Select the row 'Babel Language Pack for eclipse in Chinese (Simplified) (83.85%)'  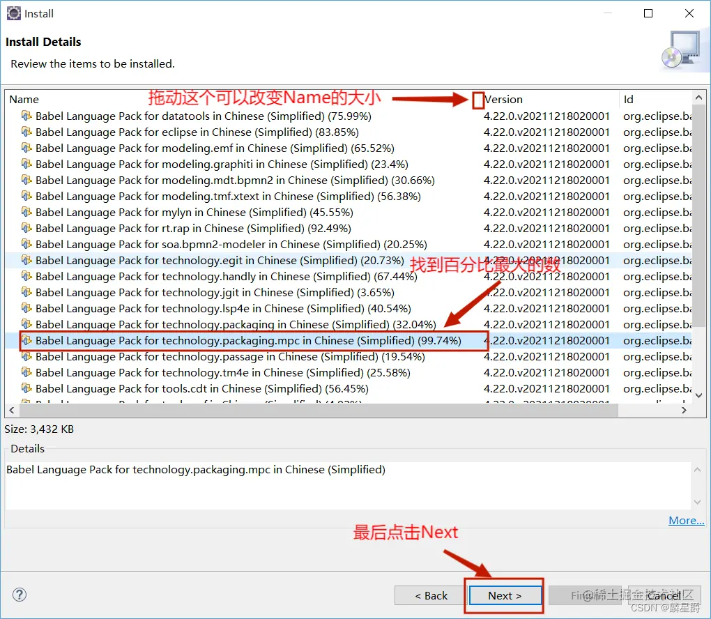[349, 132]
